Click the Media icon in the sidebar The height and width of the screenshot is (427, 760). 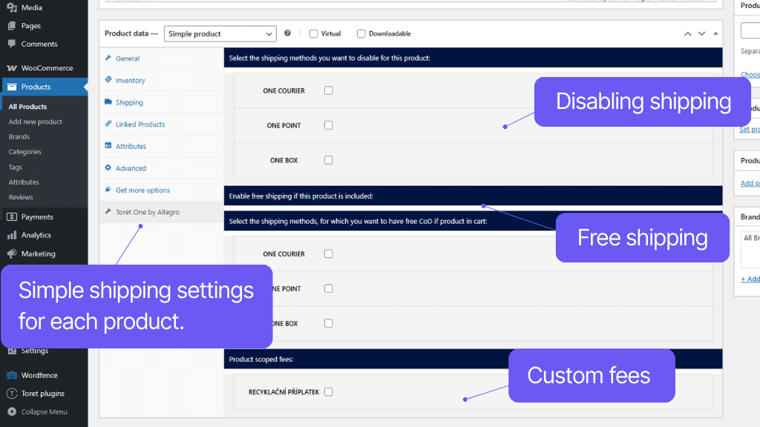(x=12, y=7)
